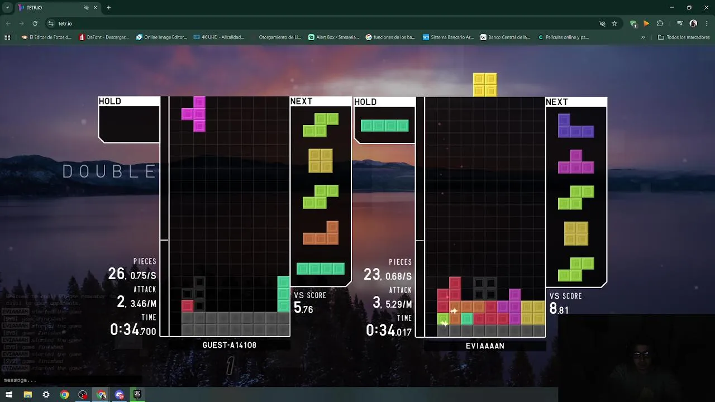715x402 pixels.
Task: Click the orange play extension icon
Action: point(646,23)
